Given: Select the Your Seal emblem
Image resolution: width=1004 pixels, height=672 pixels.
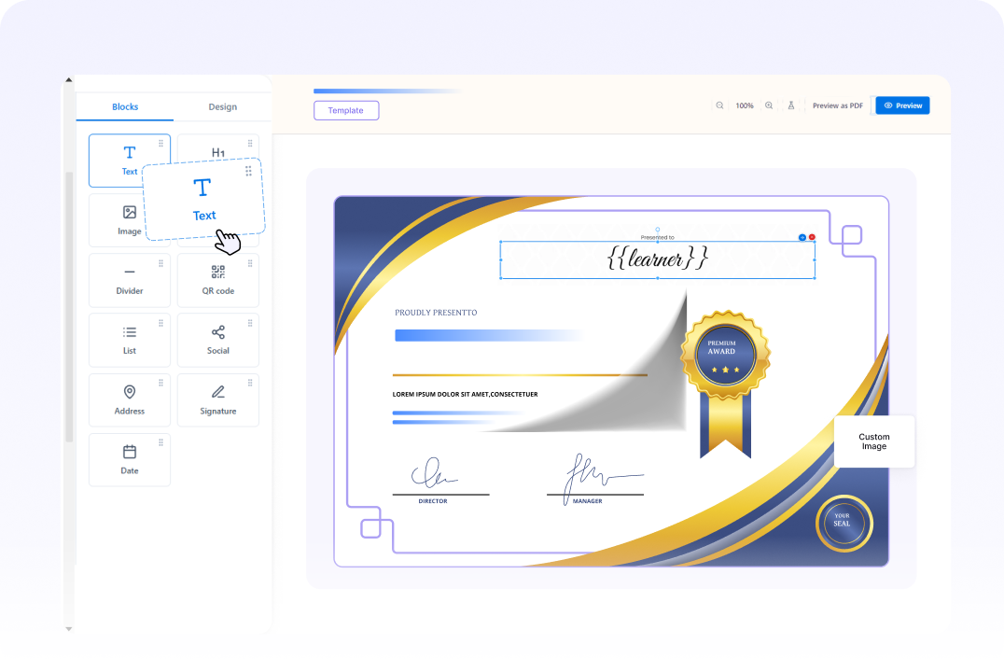Looking at the screenshot, I should 844,524.
